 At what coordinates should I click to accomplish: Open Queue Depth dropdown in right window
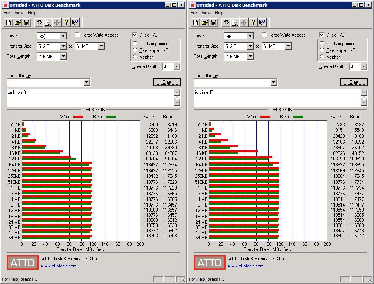coord(363,66)
